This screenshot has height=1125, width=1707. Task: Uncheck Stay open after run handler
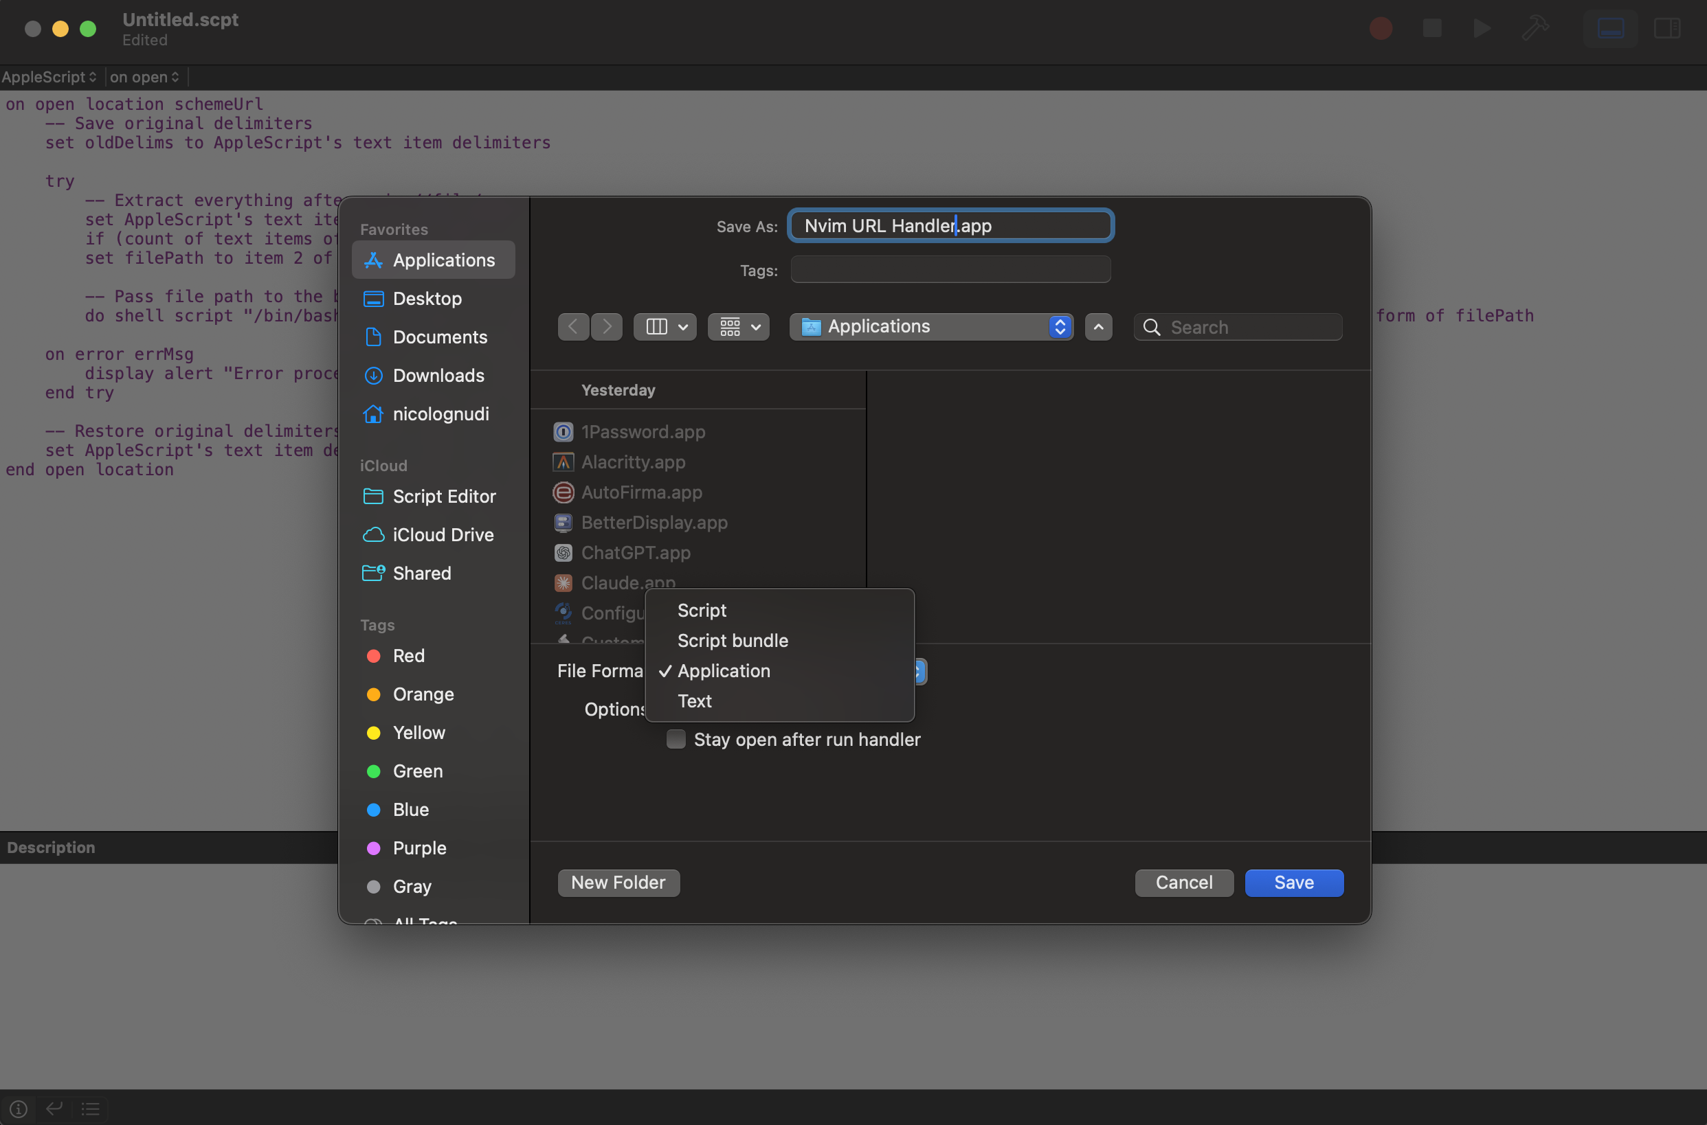click(x=676, y=739)
